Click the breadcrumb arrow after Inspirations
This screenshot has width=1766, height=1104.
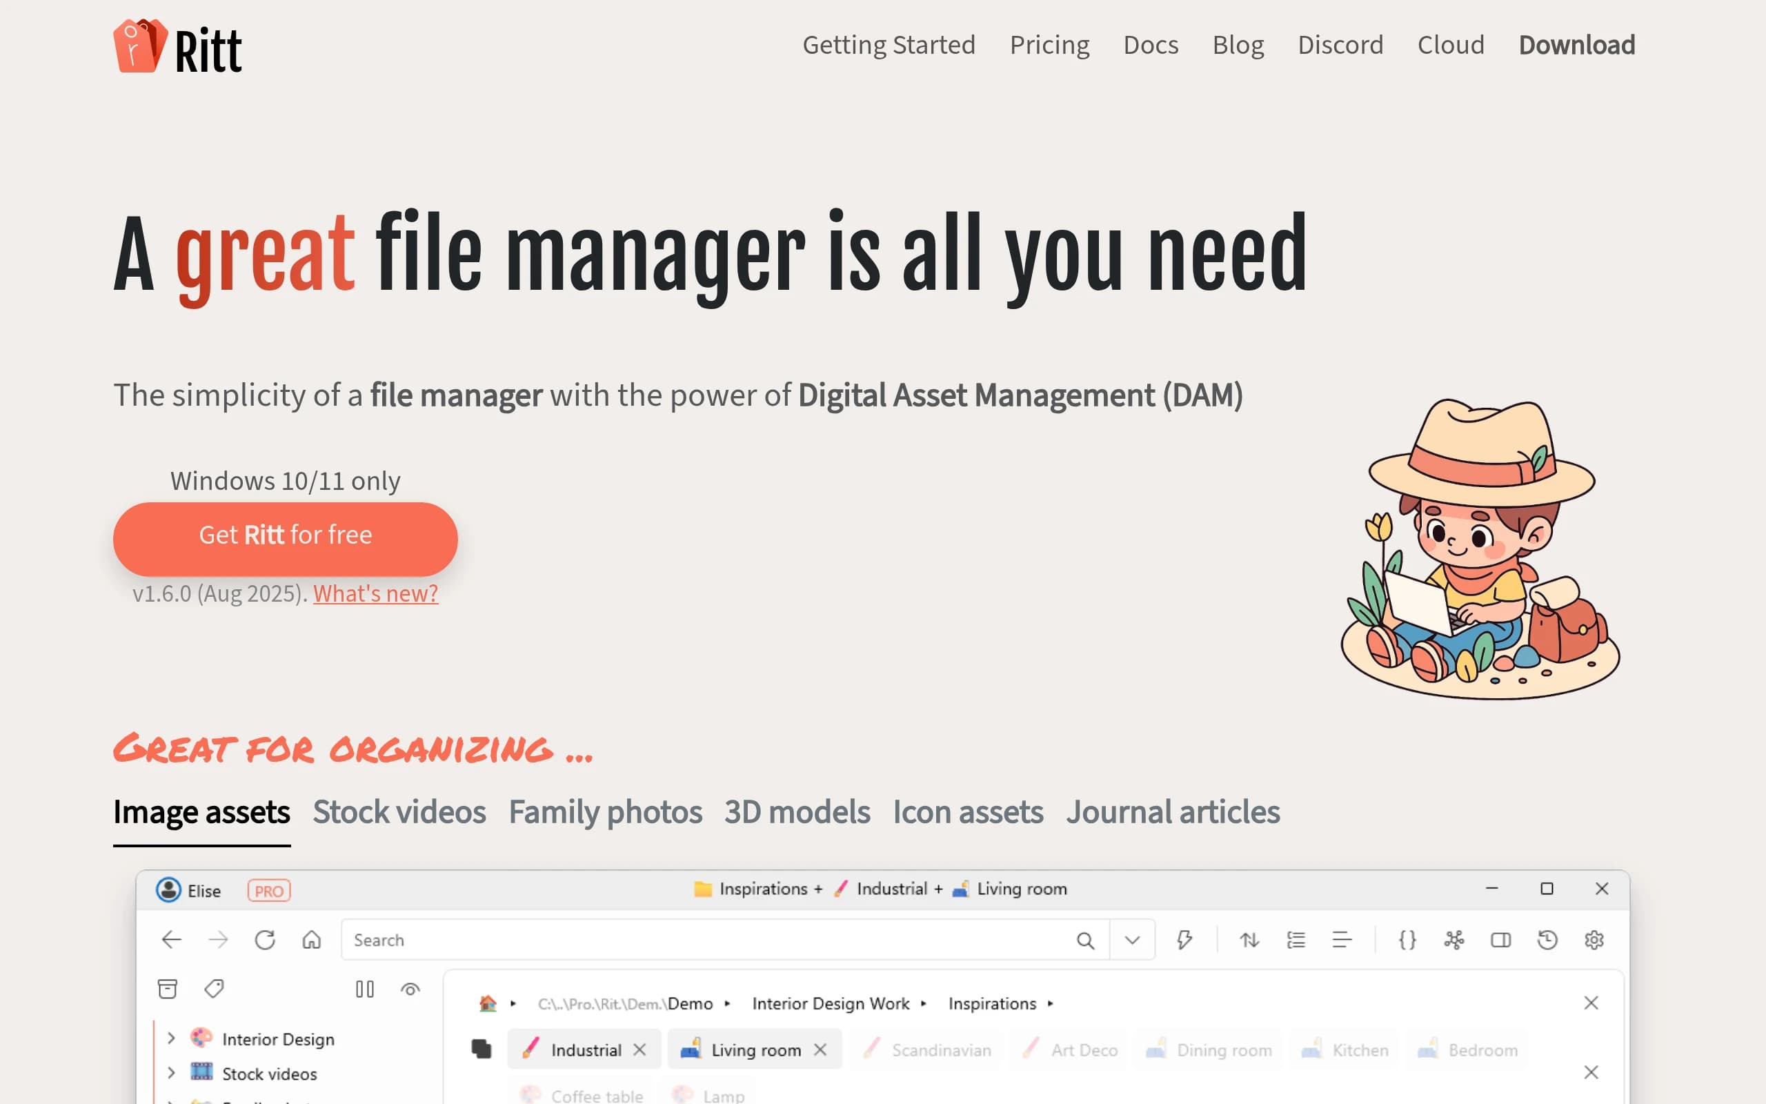coord(1051,1004)
